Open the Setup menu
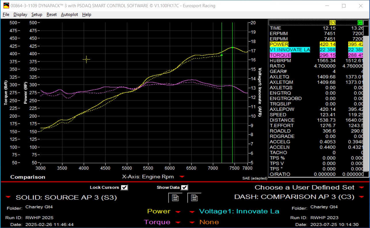 click(37, 14)
